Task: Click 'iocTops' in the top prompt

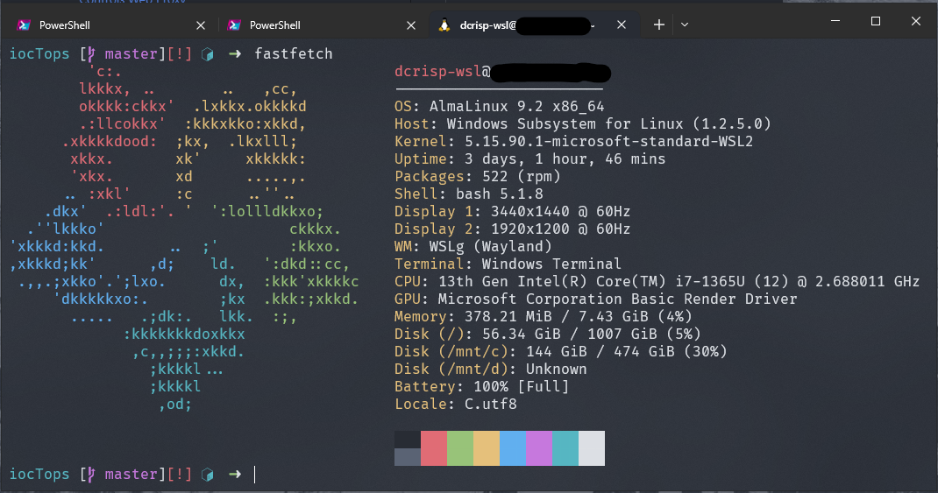Action: tap(39, 53)
